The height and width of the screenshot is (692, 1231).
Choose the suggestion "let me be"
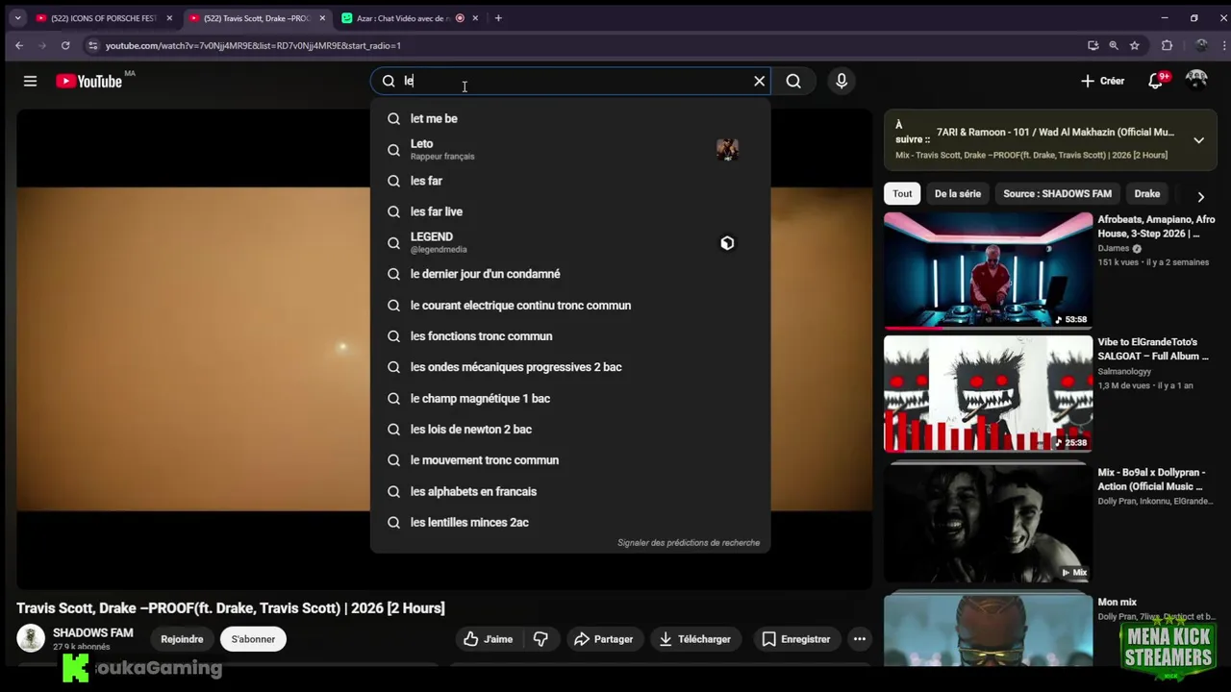coord(570,119)
